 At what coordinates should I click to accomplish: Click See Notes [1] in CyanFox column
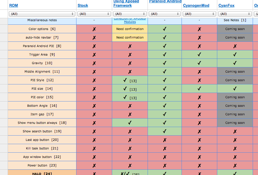(x=235, y=20)
